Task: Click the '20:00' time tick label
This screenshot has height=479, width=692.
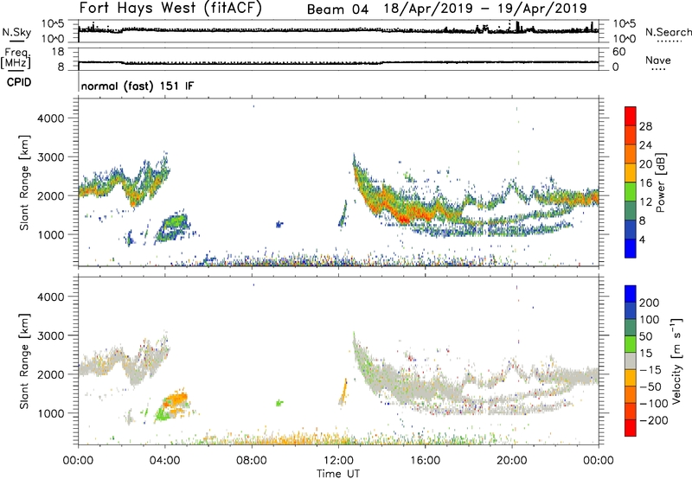Action: 512,461
